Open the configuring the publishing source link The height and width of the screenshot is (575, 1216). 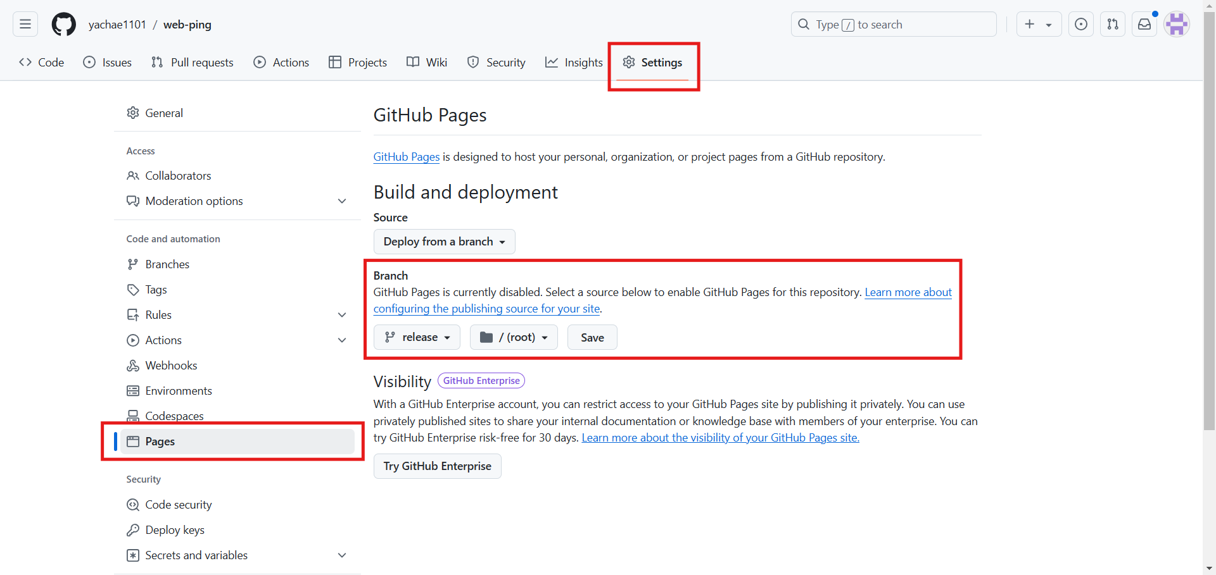(x=487, y=309)
